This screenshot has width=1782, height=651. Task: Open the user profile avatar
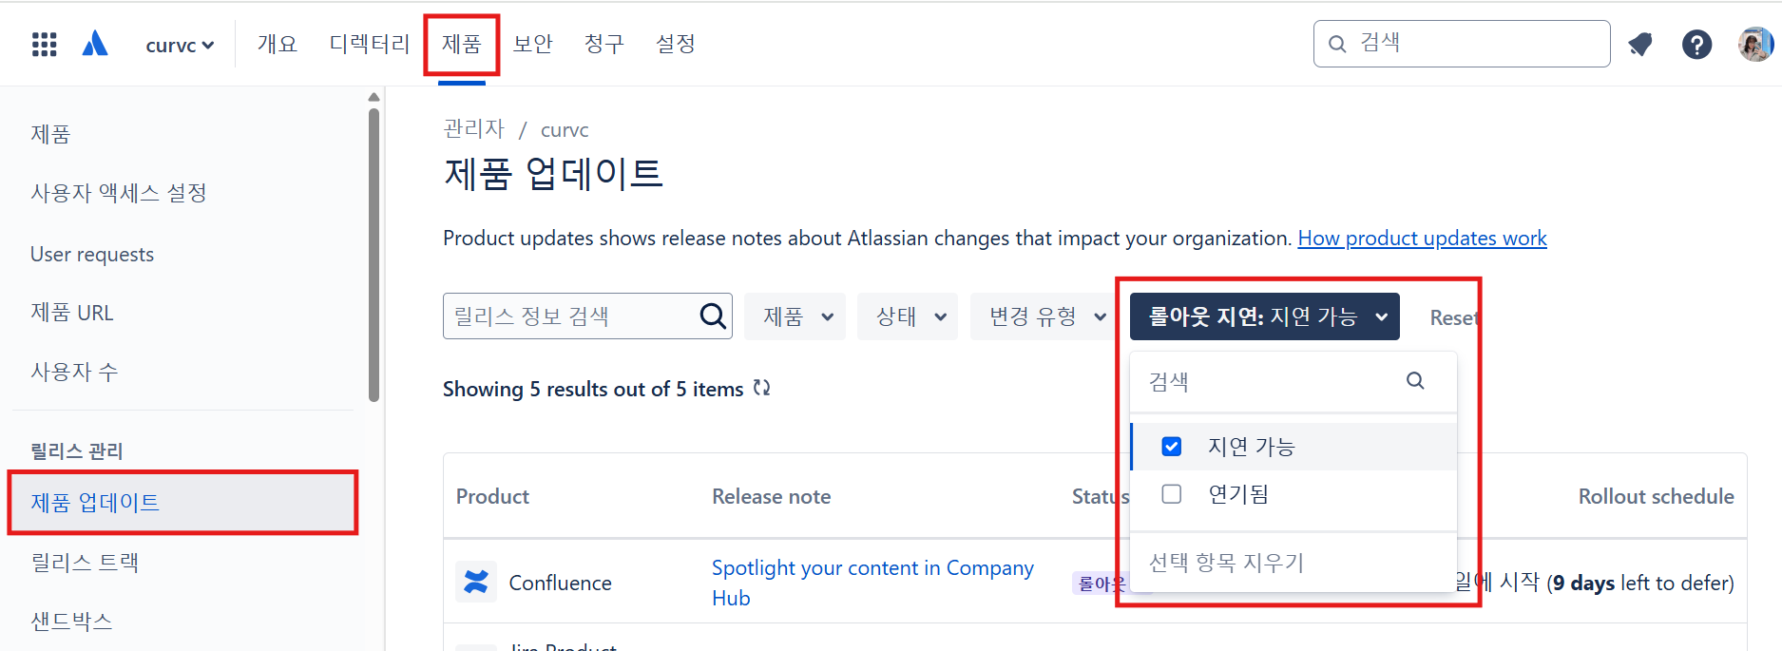click(x=1755, y=44)
